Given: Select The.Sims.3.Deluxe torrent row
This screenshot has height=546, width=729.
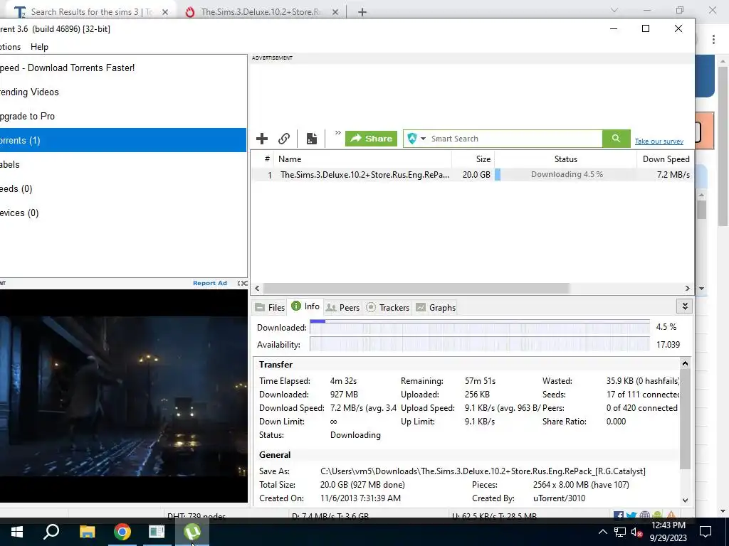Looking at the screenshot, I should tap(473, 175).
